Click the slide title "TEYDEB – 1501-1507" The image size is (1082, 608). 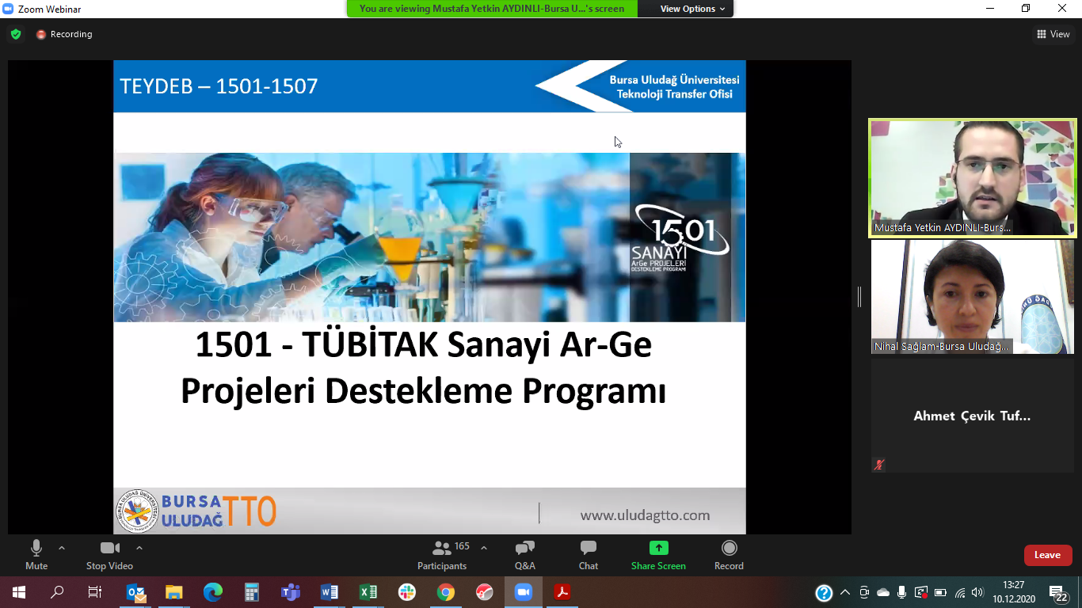[x=219, y=86]
